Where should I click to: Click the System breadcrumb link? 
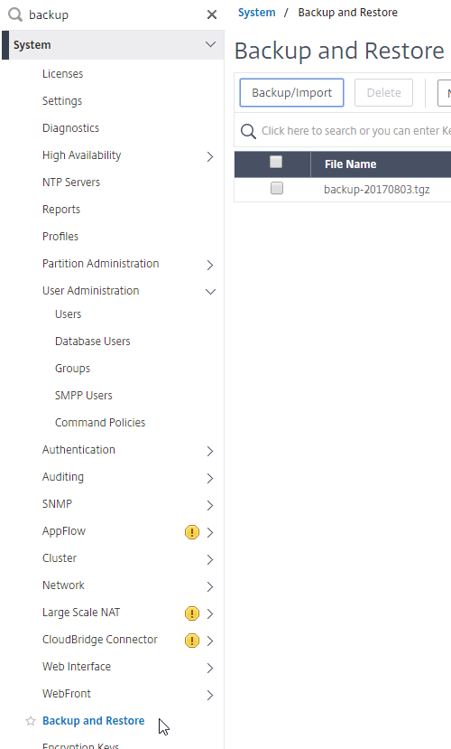click(256, 13)
